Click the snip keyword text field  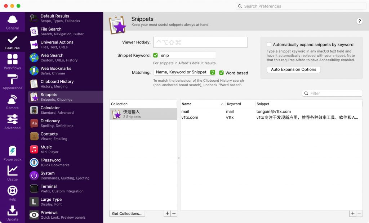pos(188,55)
